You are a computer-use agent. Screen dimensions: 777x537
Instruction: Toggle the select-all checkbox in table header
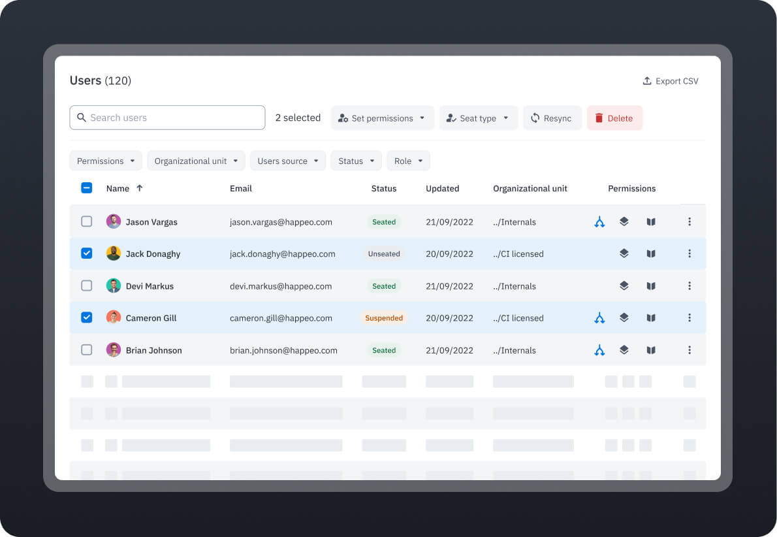[x=87, y=188]
